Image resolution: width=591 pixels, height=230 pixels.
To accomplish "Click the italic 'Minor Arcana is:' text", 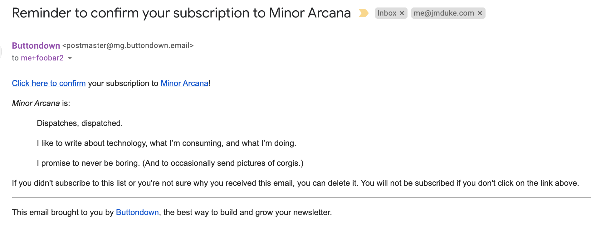I will (x=41, y=103).
